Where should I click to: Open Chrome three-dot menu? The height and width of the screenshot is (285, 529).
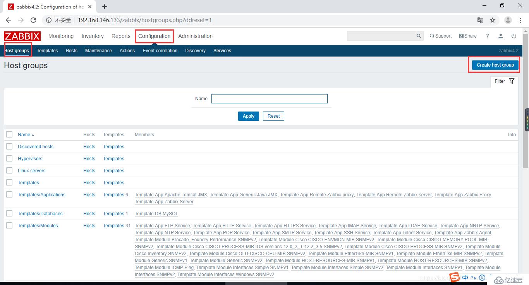pyautogui.click(x=521, y=20)
